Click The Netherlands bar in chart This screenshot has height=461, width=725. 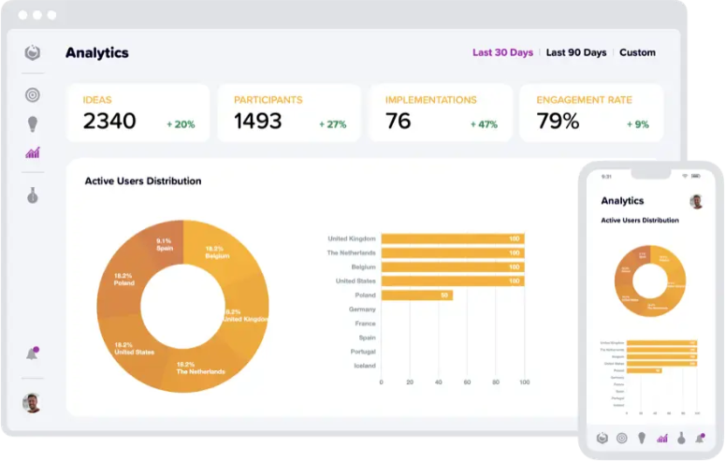453,252
